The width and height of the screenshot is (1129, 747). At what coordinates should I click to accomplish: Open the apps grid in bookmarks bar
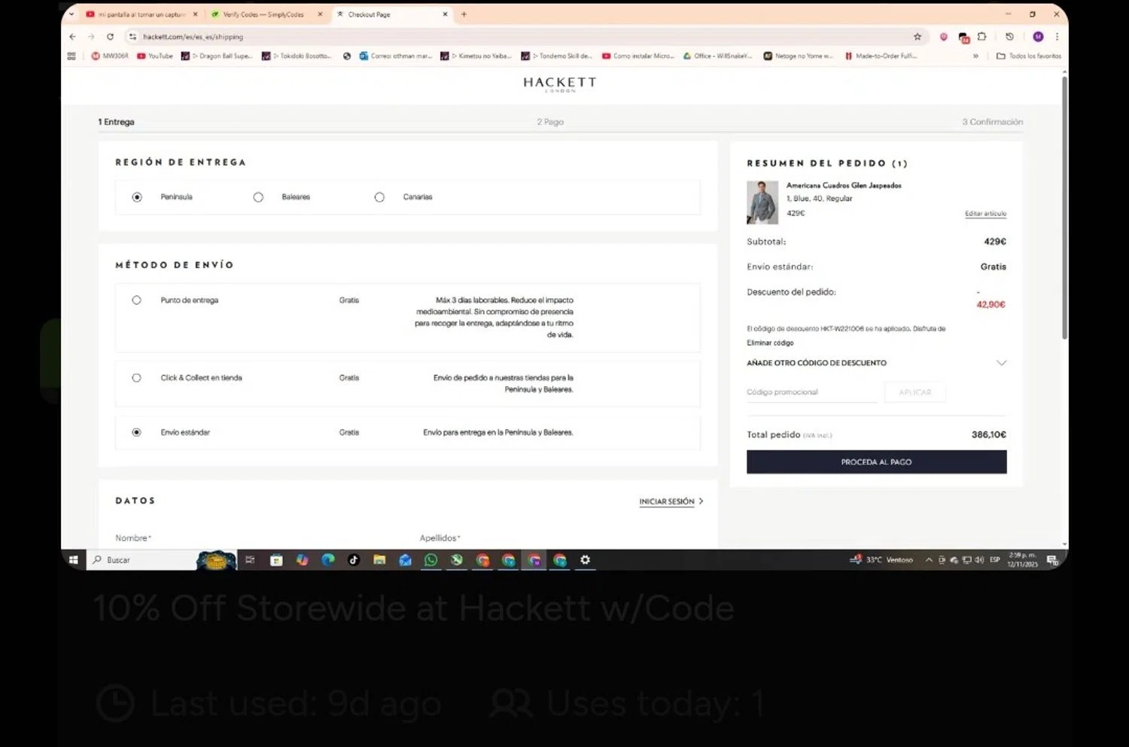[x=72, y=56]
